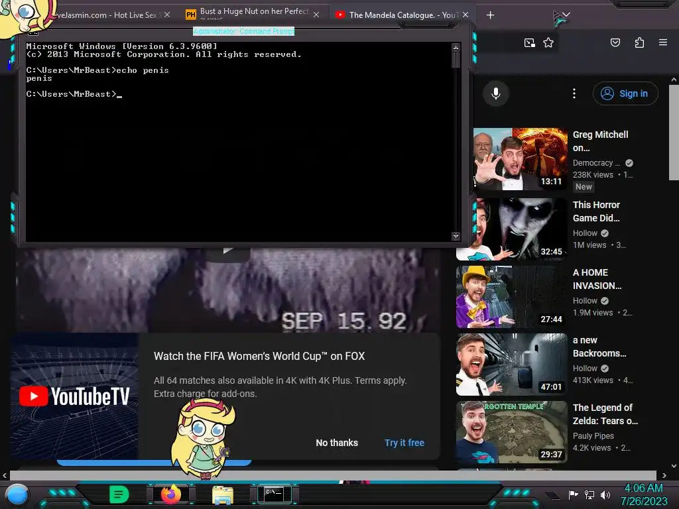Click horizontal scrollbar left arrow
This screenshot has height=509, width=679.
[x=5, y=475]
